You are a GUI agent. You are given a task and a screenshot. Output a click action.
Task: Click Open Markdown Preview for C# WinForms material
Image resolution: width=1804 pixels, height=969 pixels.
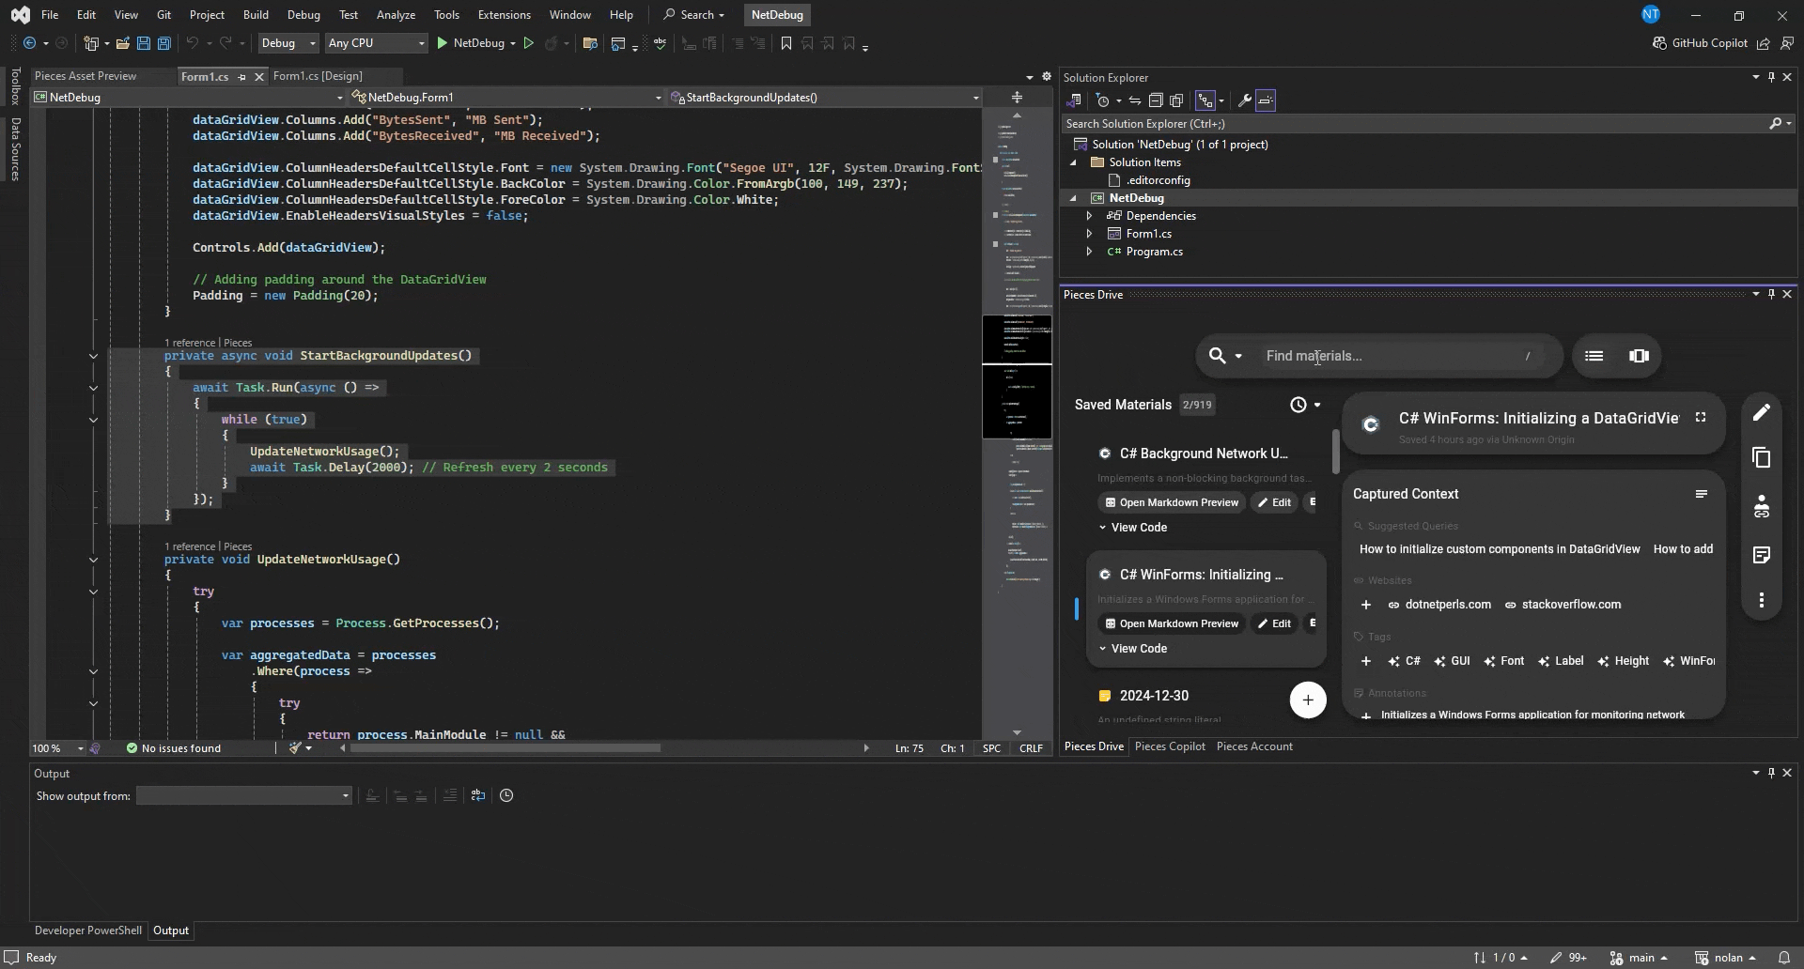(1172, 623)
